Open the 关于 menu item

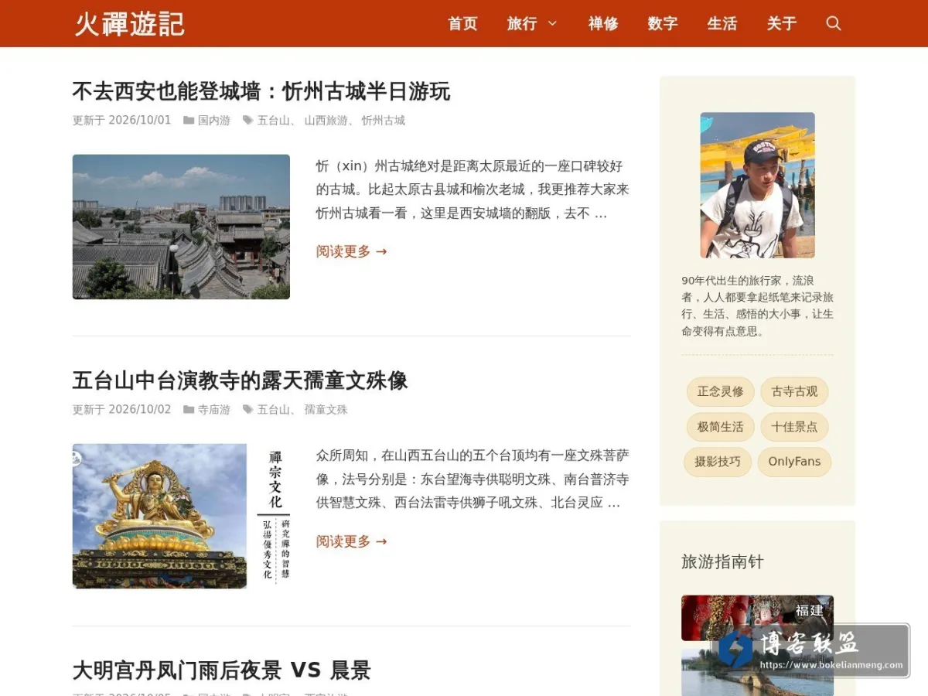[782, 23]
